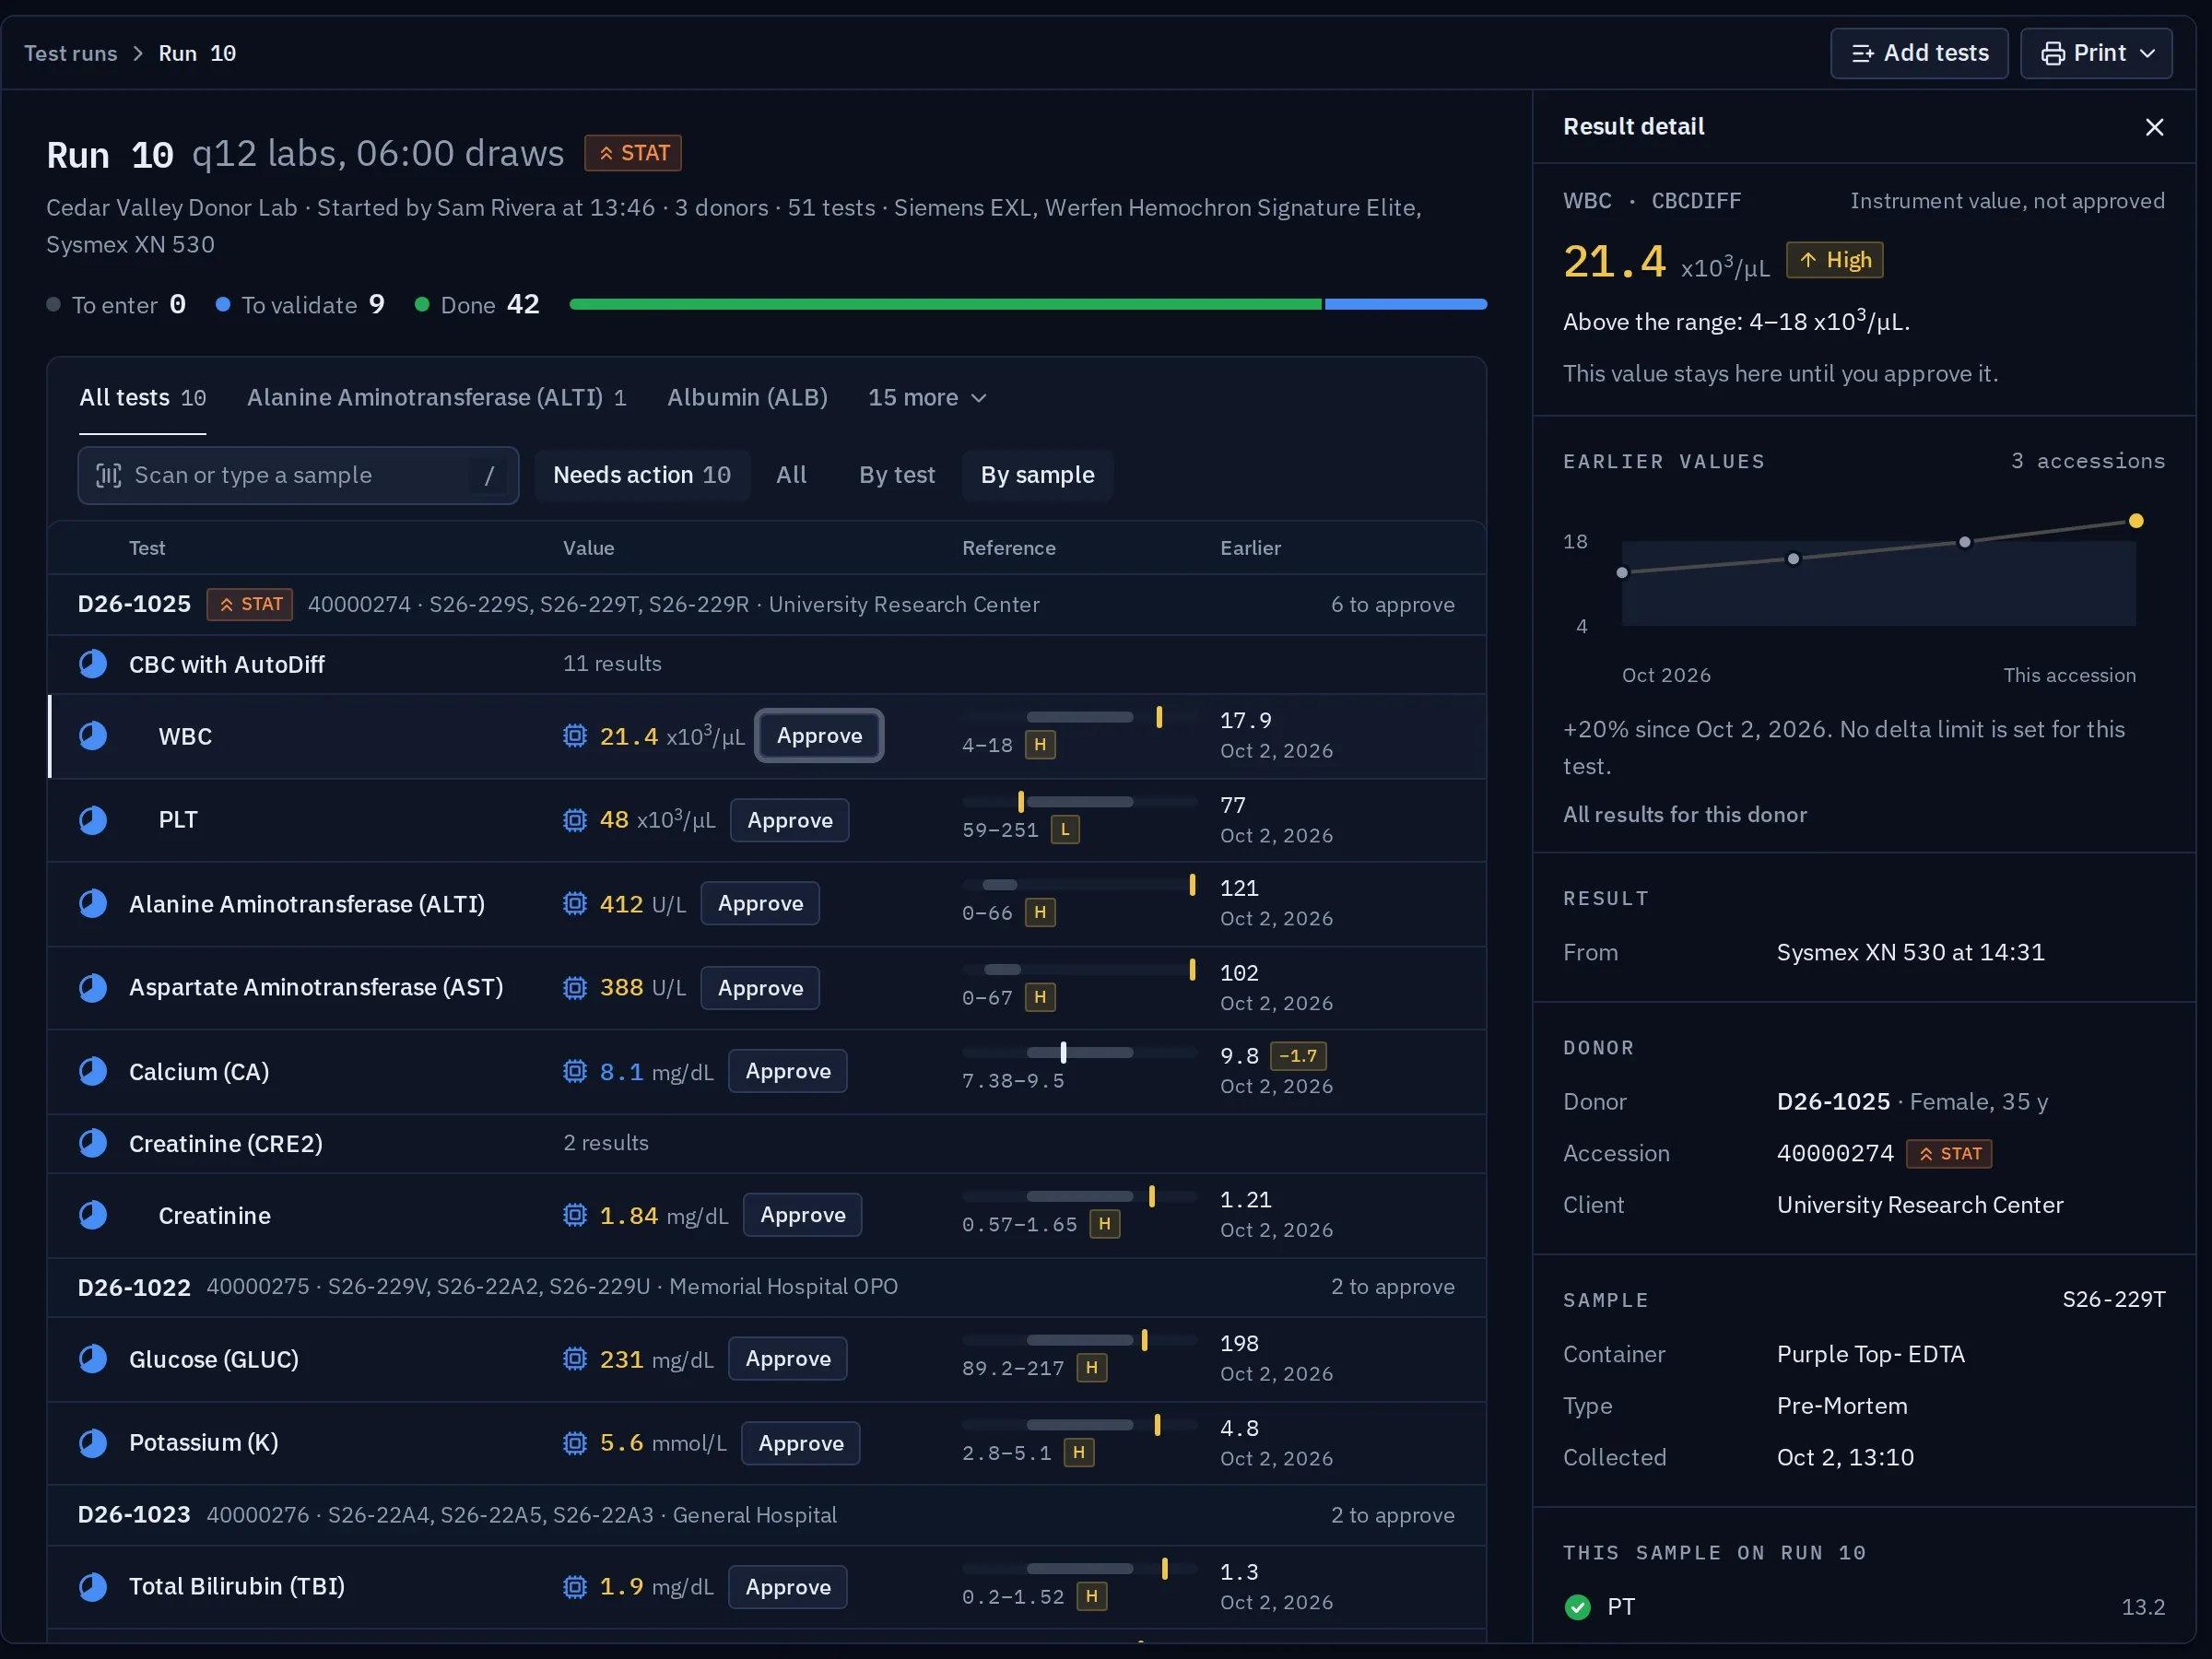Go to Test runs breadcrumb
The width and height of the screenshot is (2212, 1659).
click(71, 53)
